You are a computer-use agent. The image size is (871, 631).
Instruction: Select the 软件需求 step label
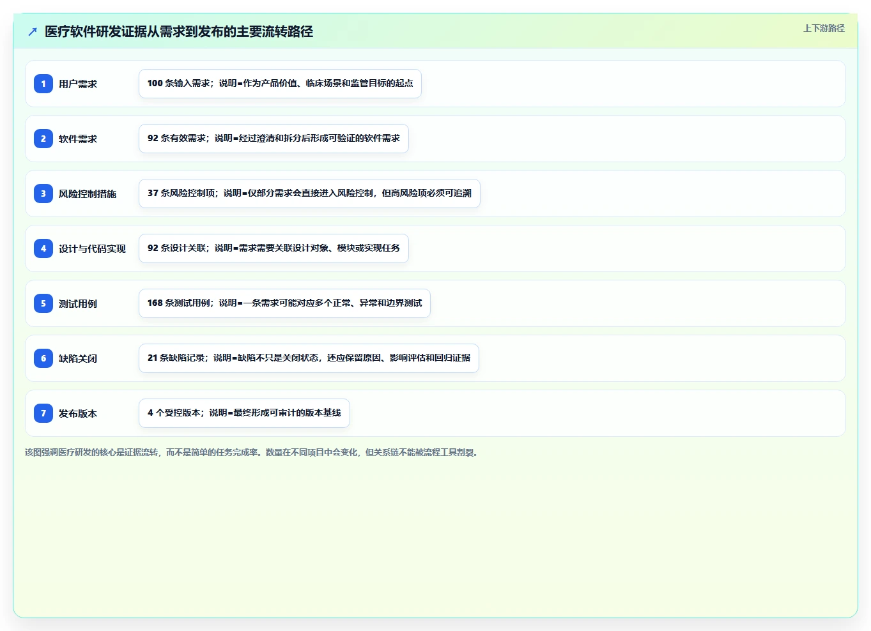[78, 139]
